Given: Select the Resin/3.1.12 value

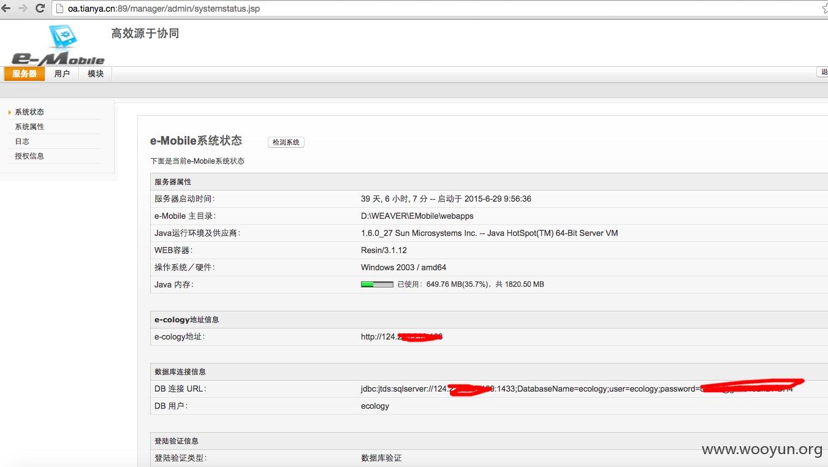Looking at the screenshot, I should [x=384, y=251].
